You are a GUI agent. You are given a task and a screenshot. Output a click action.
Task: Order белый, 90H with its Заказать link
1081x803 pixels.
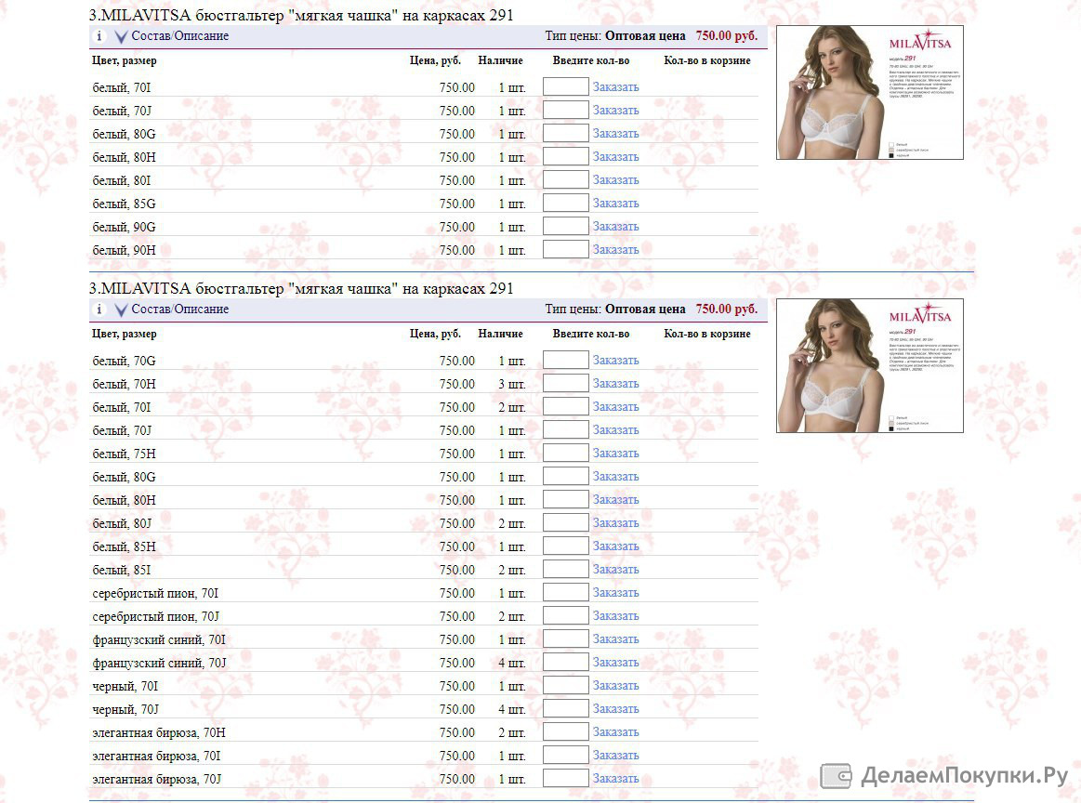[615, 249]
